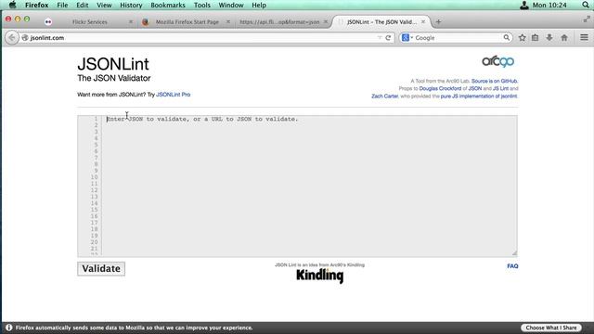Click the site identity globe icon
Image resolution: width=594 pixels, height=334 pixels.
tap(25, 38)
